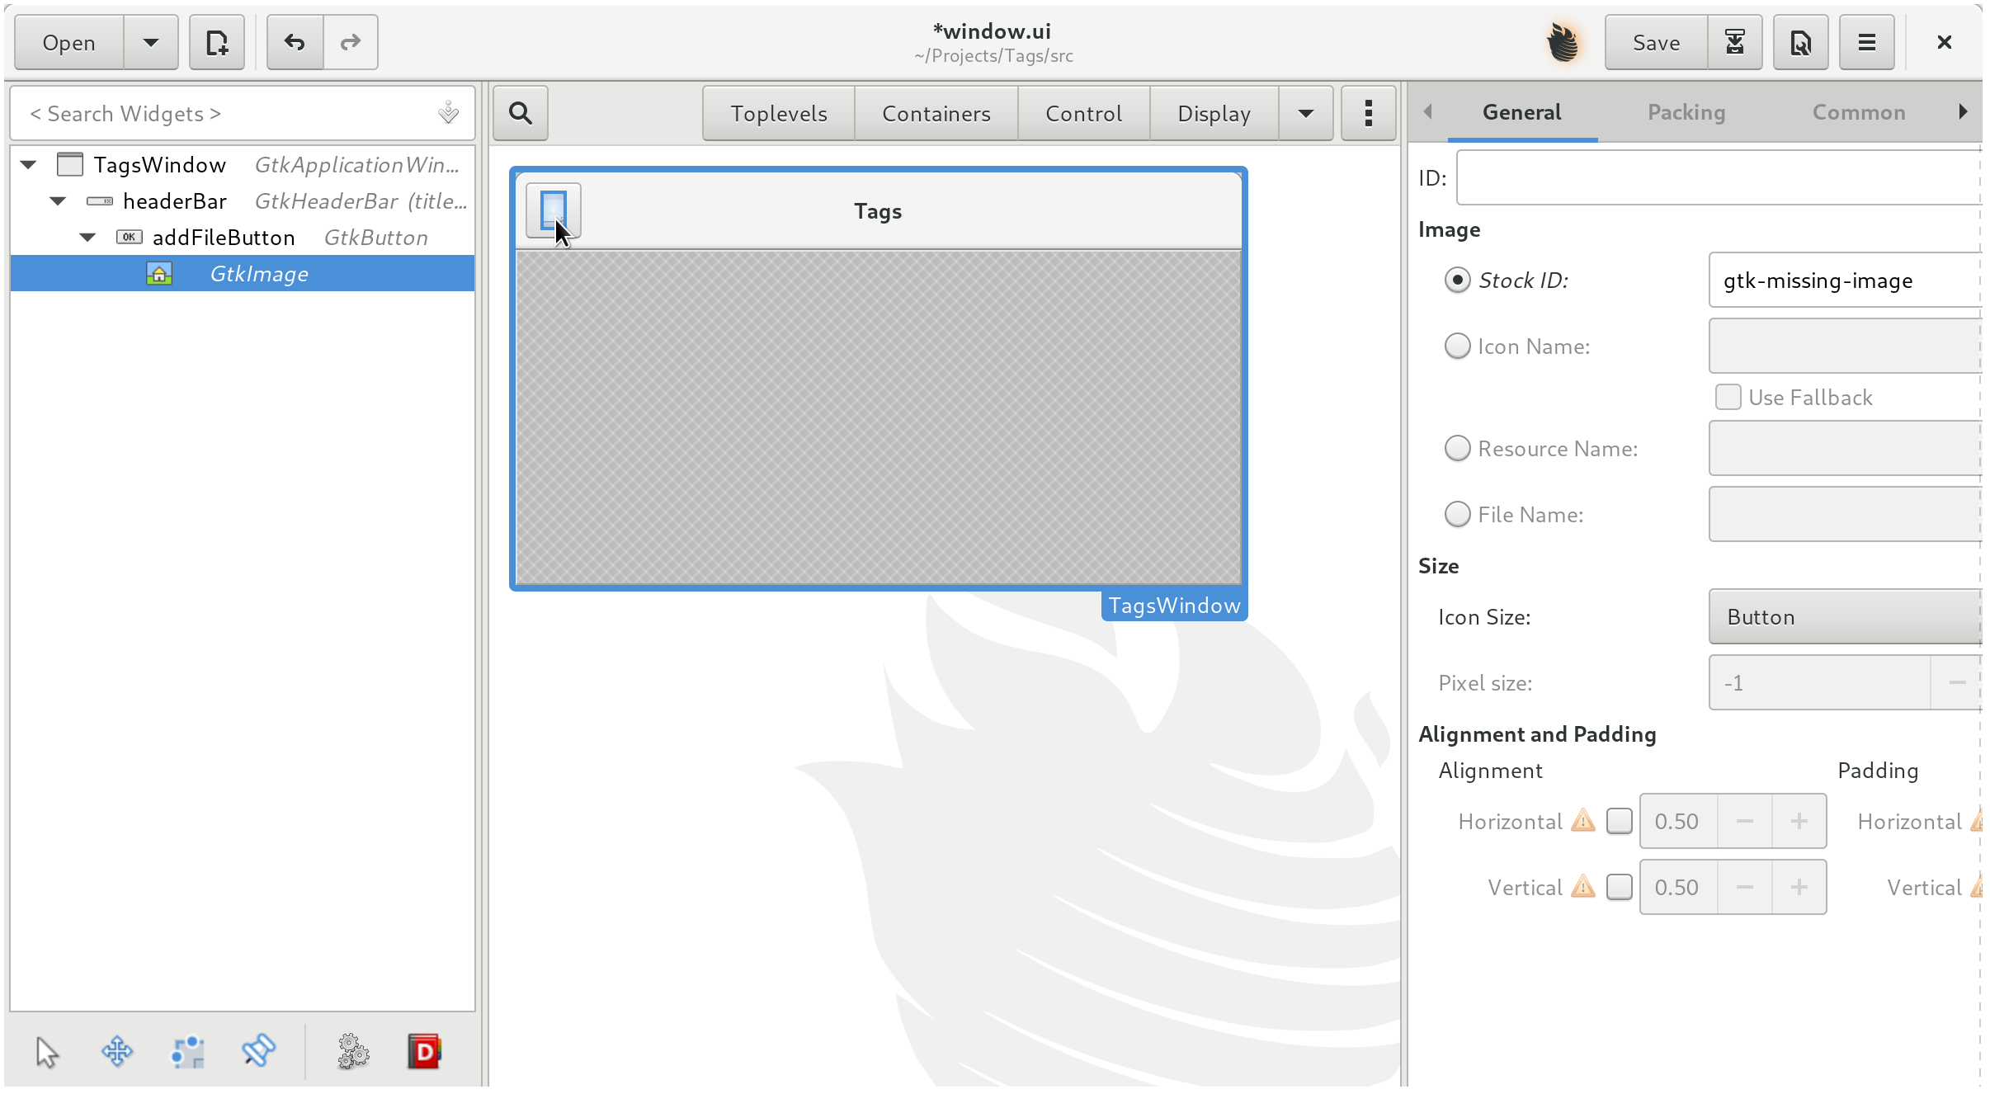Enable the Use Fallback checkbox
The image size is (1990, 1094).
(1728, 398)
